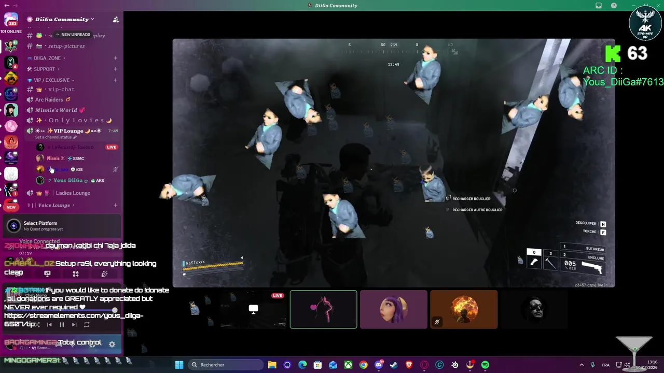The width and height of the screenshot is (664, 373).
Task: Add channel to Voice Lounge with plus icon
Action: coord(115,205)
